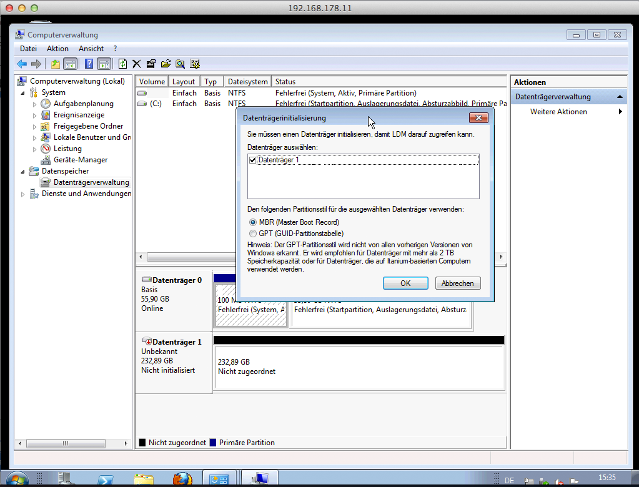
Task: Click the Firefox icon in taskbar
Action: (182, 479)
